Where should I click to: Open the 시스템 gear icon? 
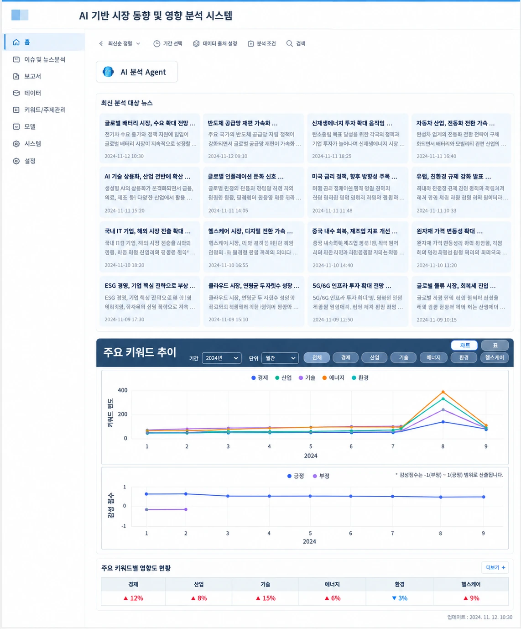[x=16, y=144]
